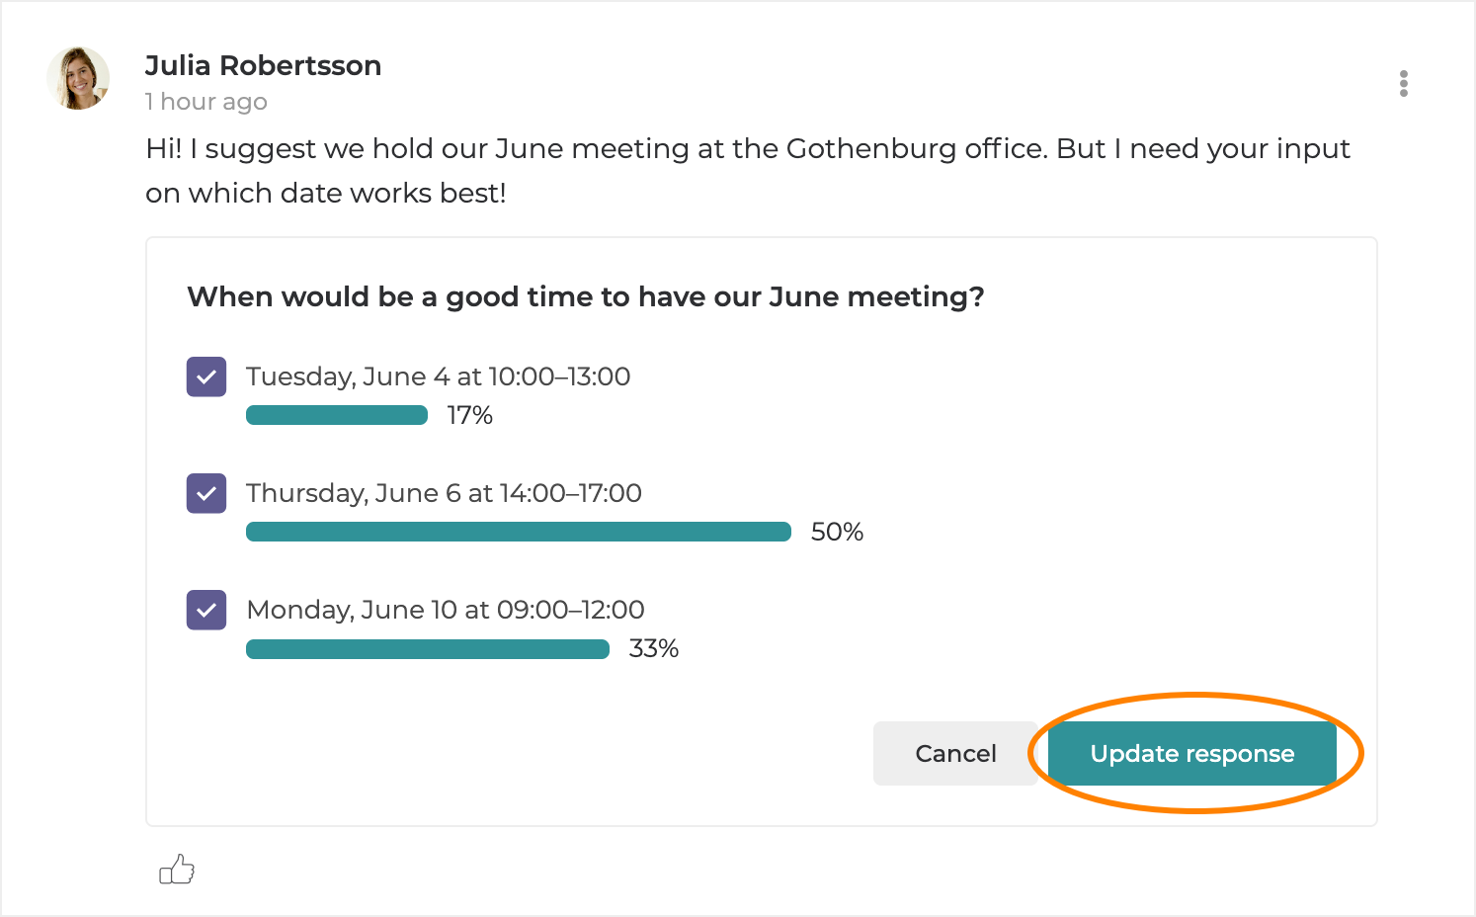Uncheck the Monday, June 10 checkbox
Viewport: 1476px width, 917px height.
pos(206,610)
